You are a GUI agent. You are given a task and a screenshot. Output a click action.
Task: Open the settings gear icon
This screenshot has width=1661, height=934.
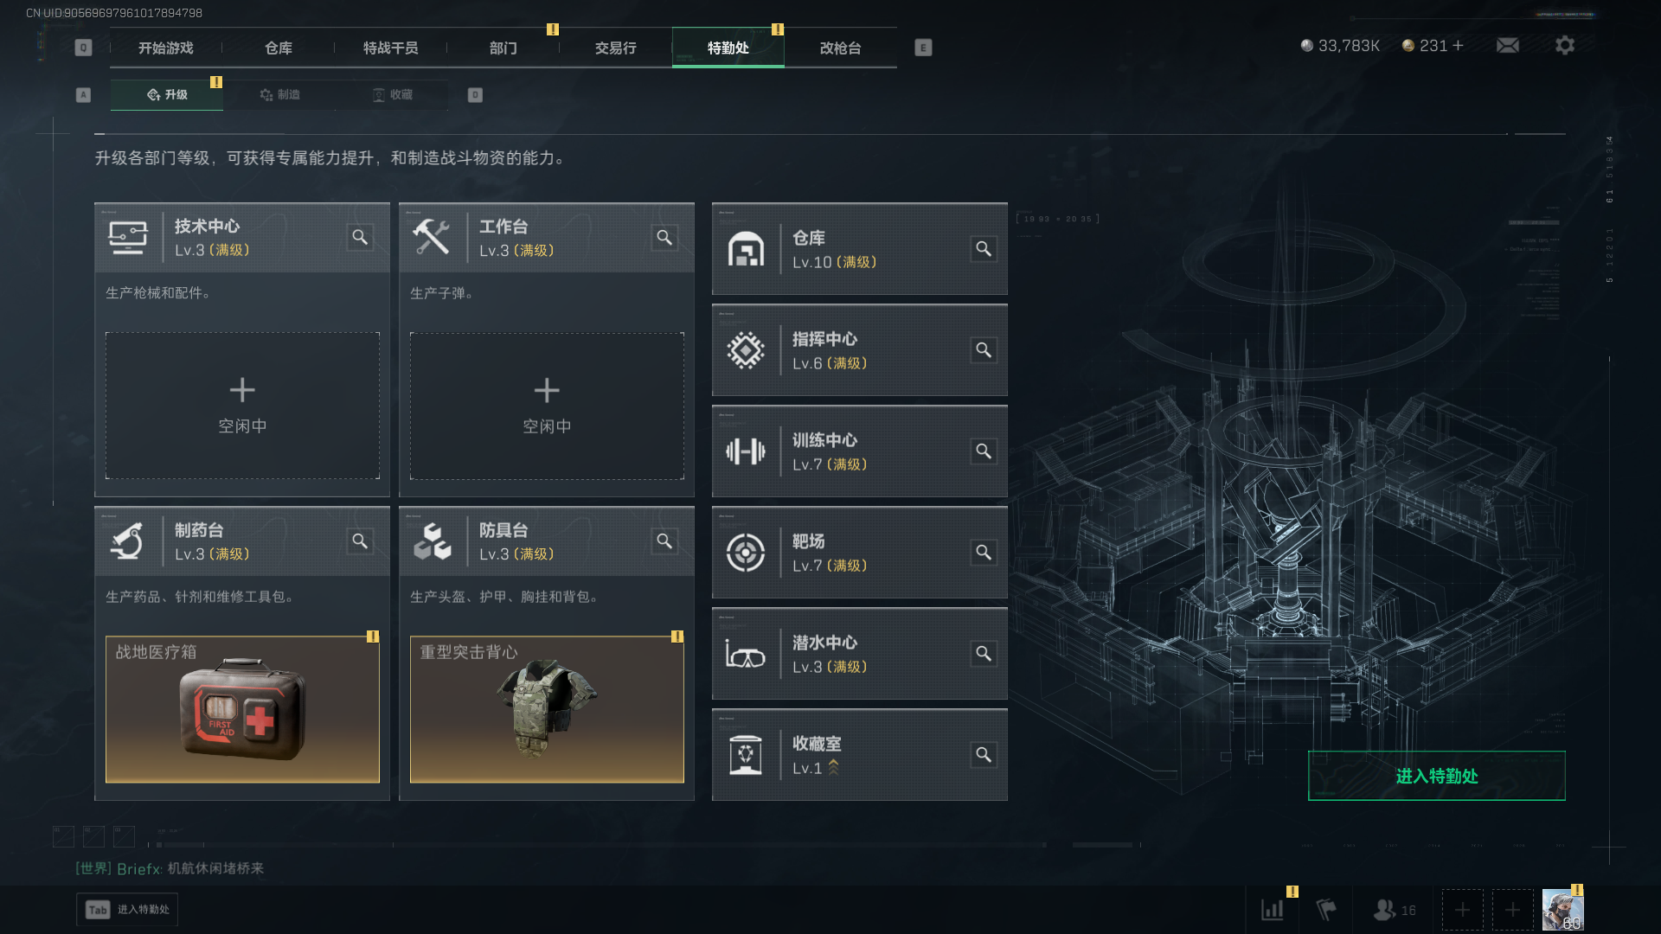(1564, 45)
